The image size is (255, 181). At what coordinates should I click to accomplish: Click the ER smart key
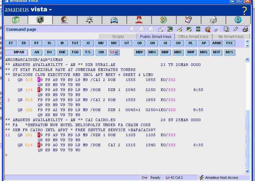click(24, 43)
